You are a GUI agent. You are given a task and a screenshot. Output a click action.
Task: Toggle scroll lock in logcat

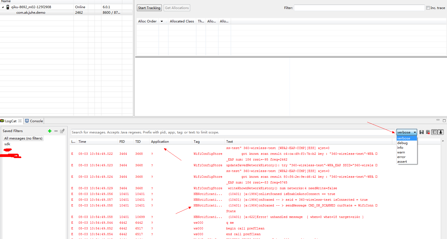[x=441, y=132]
